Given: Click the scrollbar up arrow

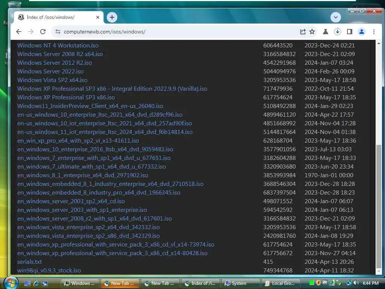Looking at the screenshot, I should [378, 43].
